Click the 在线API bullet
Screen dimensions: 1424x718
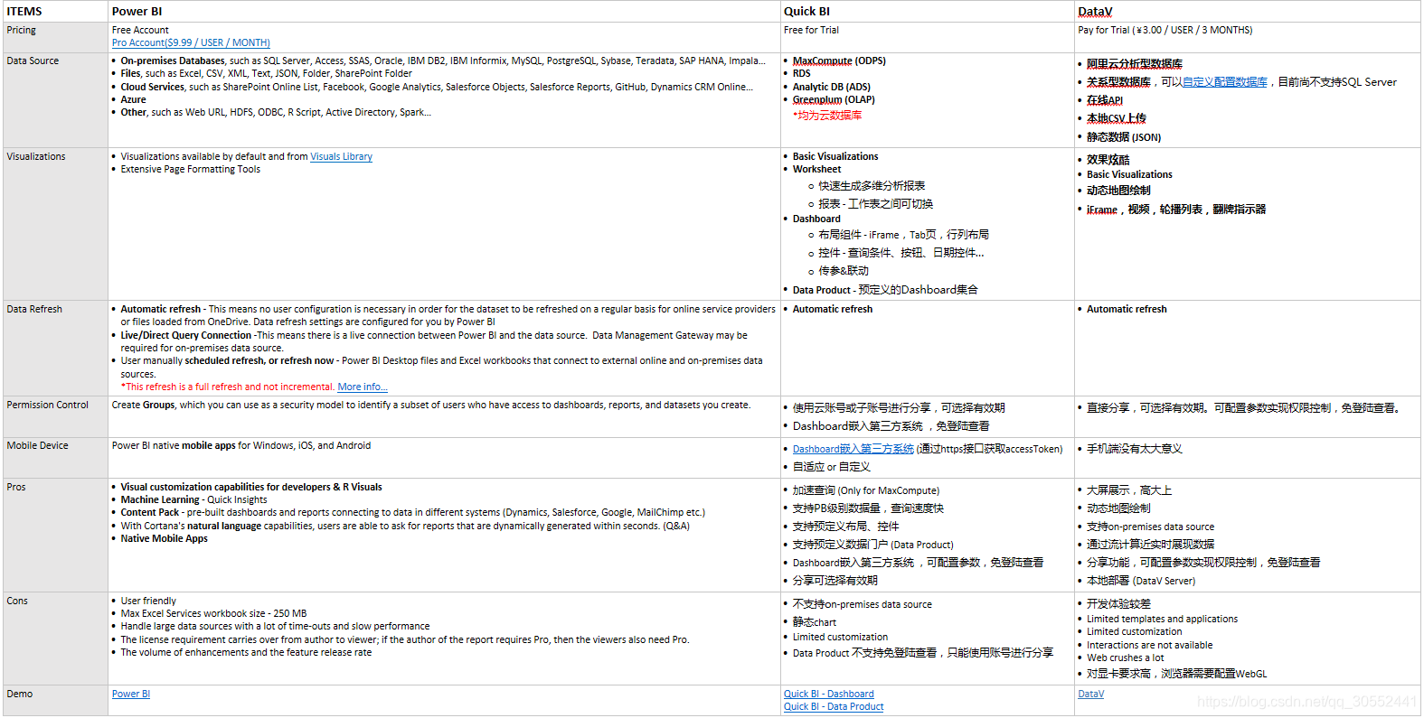(x=1105, y=99)
